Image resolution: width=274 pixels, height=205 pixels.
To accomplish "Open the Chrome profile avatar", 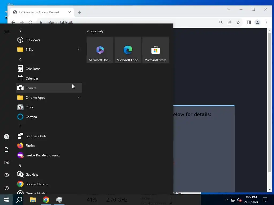I will point(257,22).
